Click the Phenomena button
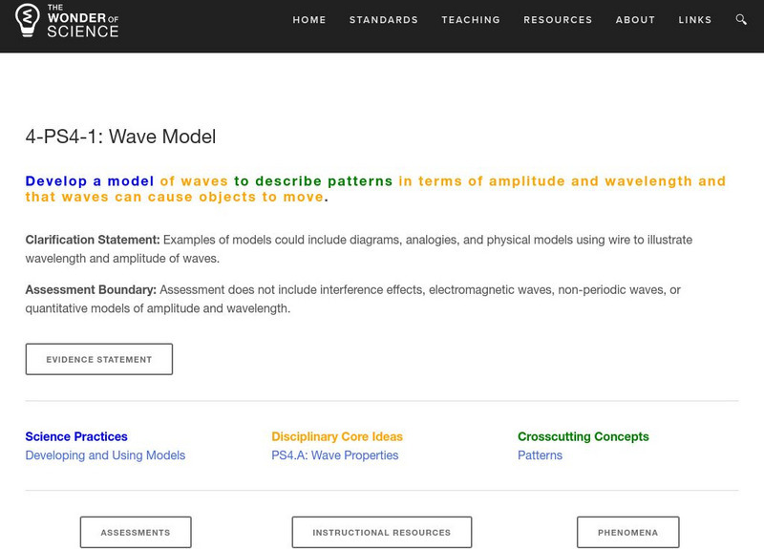Screen dimensions: 764x549 coord(628,533)
